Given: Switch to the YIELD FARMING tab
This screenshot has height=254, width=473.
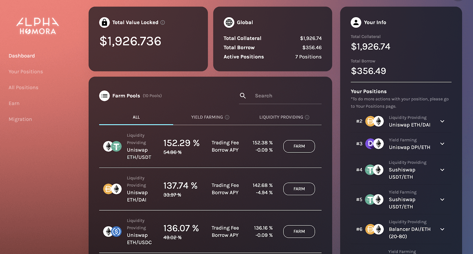Looking at the screenshot, I should [x=210, y=117].
